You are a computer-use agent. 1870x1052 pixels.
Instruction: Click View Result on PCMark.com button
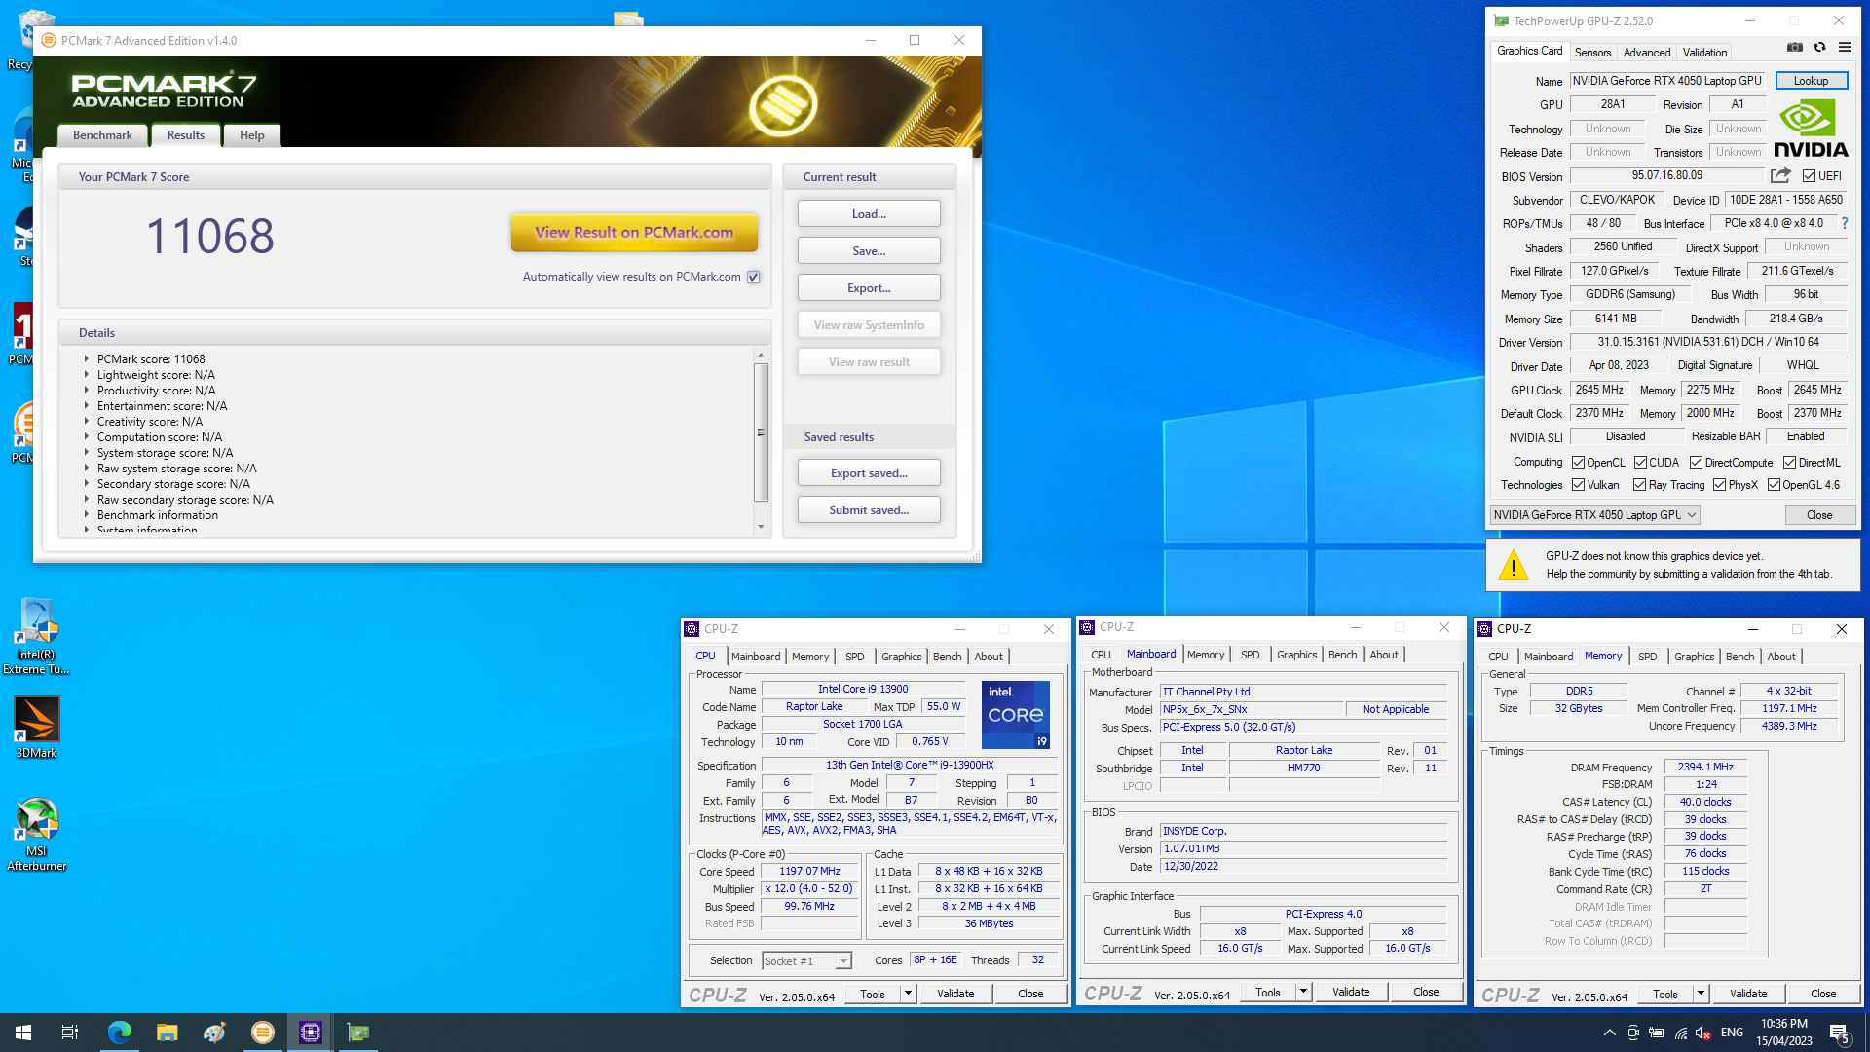coord(634,233)
